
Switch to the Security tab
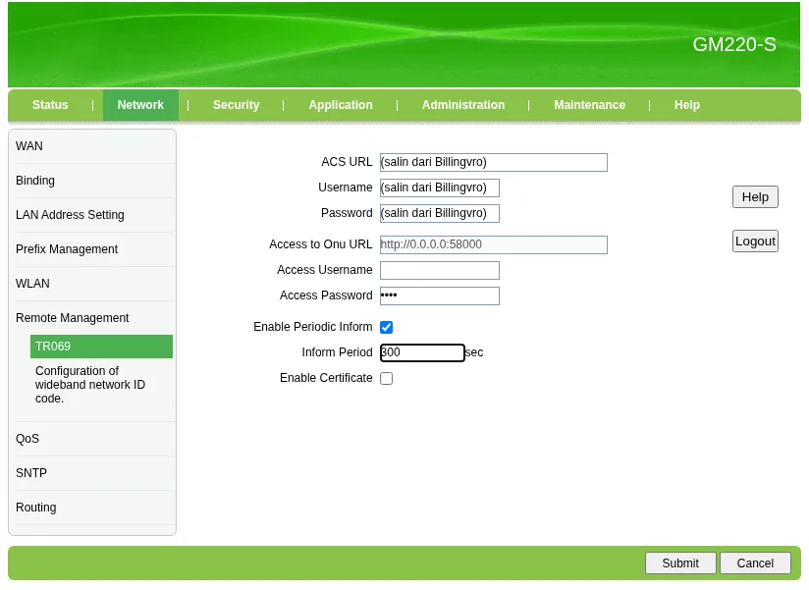click(236, 105)
